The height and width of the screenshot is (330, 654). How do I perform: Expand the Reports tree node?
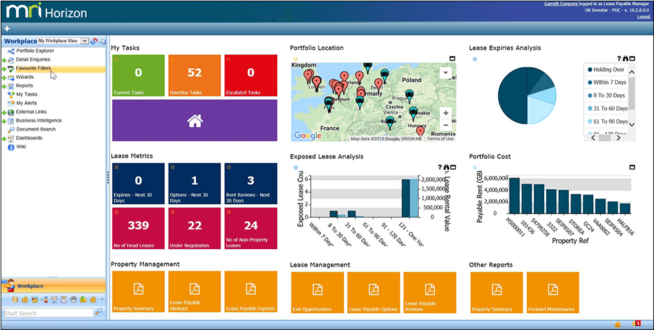point(4,87)
